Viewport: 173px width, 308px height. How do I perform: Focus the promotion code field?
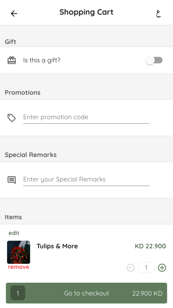pos(86,117)
